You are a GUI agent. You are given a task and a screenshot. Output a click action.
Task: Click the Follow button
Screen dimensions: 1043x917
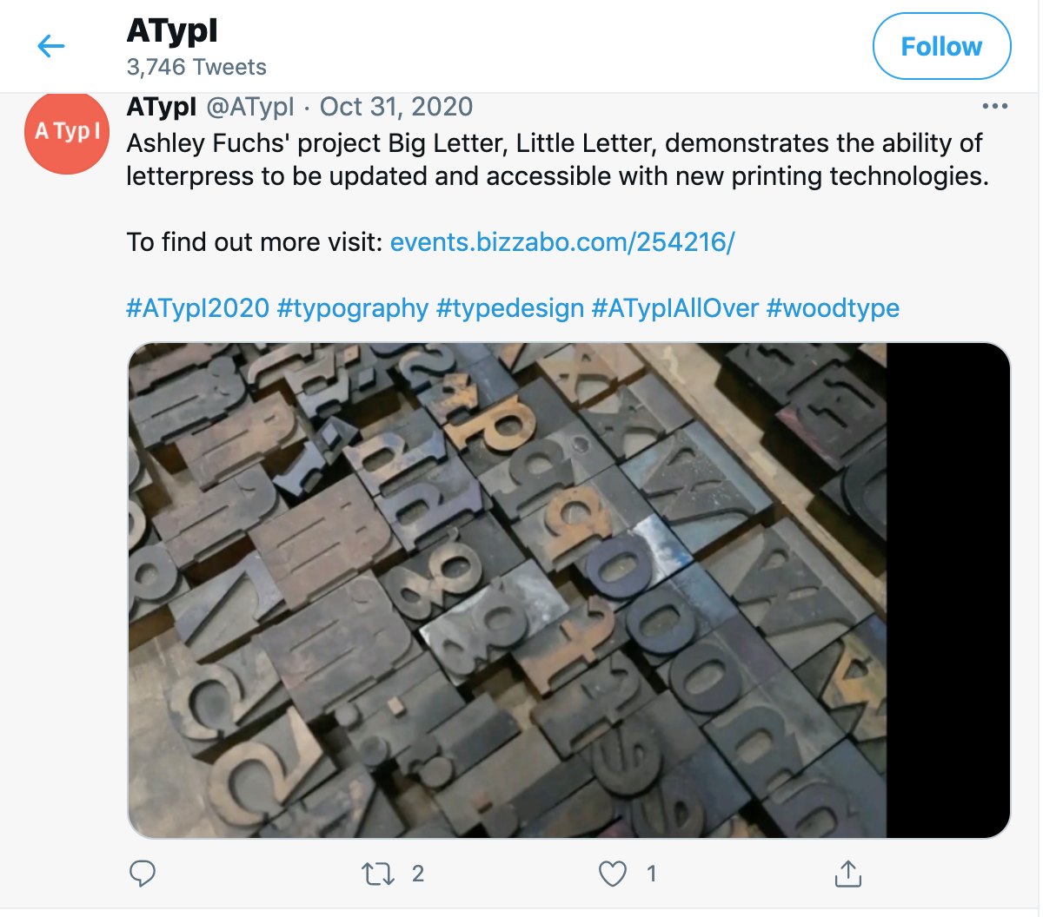[x=941, y=46]
